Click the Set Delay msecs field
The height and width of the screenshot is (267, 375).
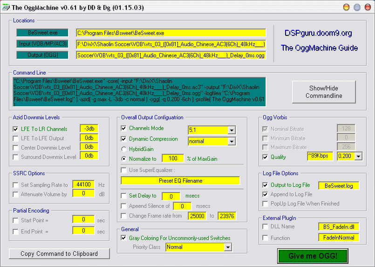[x=171, y=196]
